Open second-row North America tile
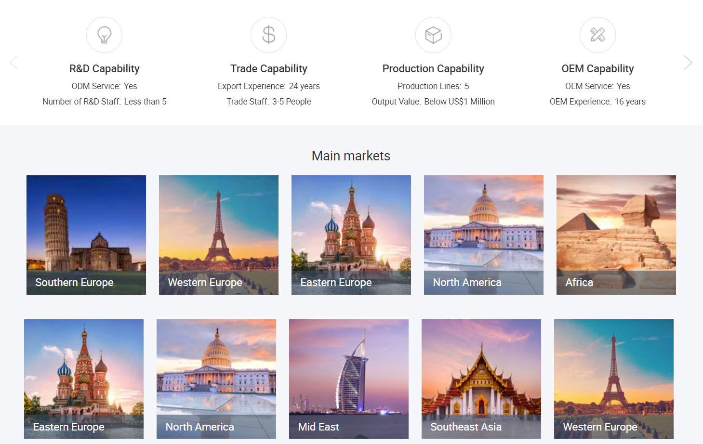703x444 pixels. point(216,379)
